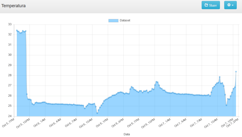This screenshot has width=242, height=137.
Task: Click the "Data" x-axis title
Action: point(127,134)
